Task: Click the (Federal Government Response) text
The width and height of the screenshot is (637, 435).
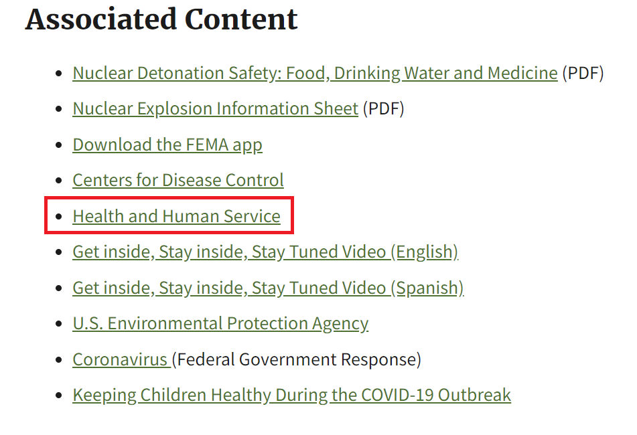Action: click(296, 359)
